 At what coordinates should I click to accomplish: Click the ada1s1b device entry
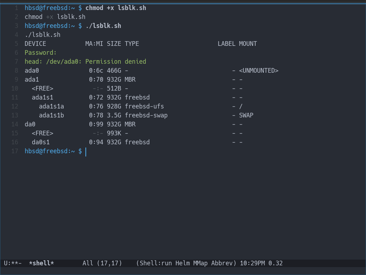(x=51, y=115)
